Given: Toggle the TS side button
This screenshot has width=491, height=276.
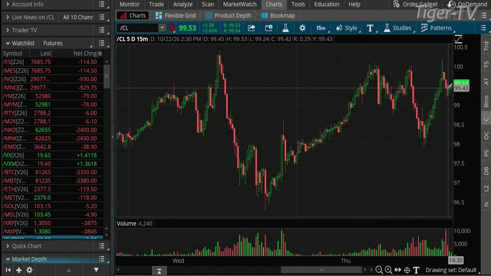Looking at the screenshot, I should 486,64.
